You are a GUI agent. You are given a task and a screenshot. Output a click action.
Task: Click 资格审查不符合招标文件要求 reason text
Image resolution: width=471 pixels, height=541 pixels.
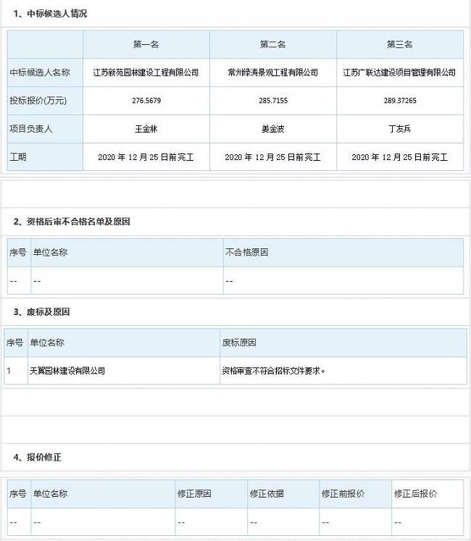[273, 371]
